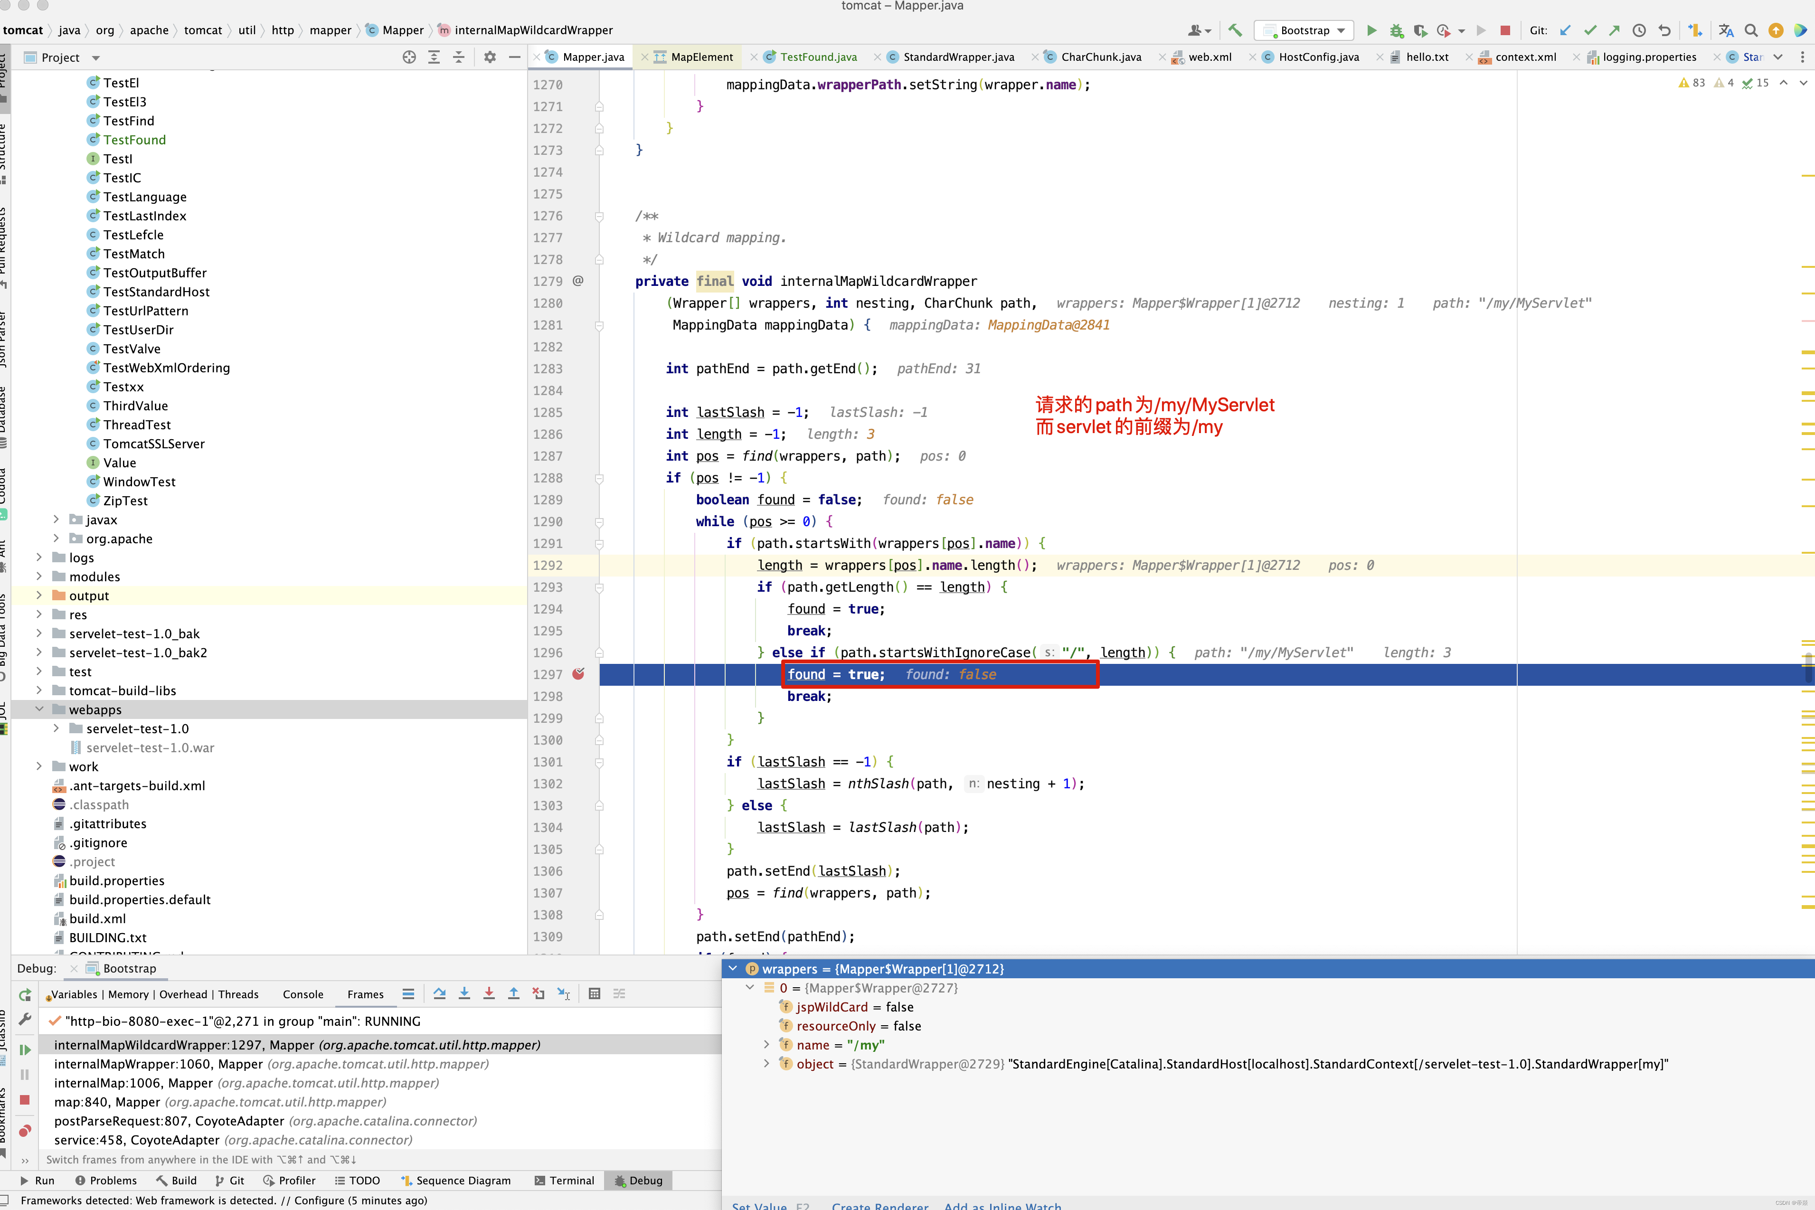Click Evaluate Expression calculator icon

click(x=594, y=994)
